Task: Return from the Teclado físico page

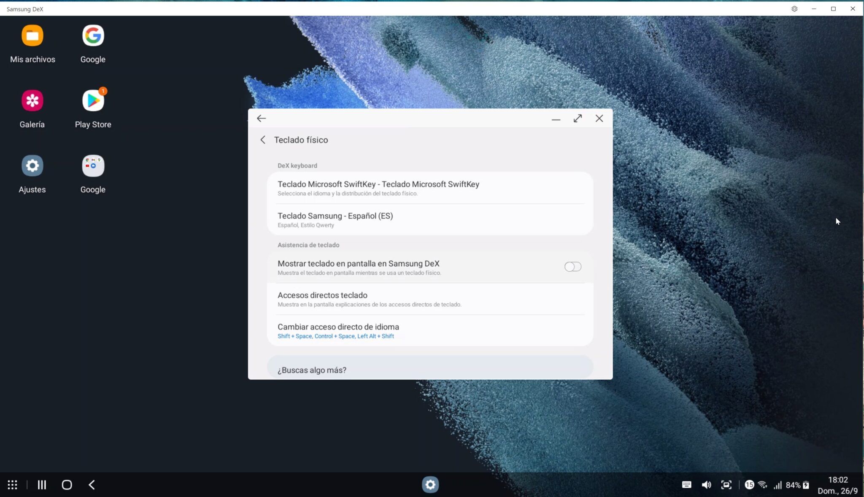Action: coord(263,140)
